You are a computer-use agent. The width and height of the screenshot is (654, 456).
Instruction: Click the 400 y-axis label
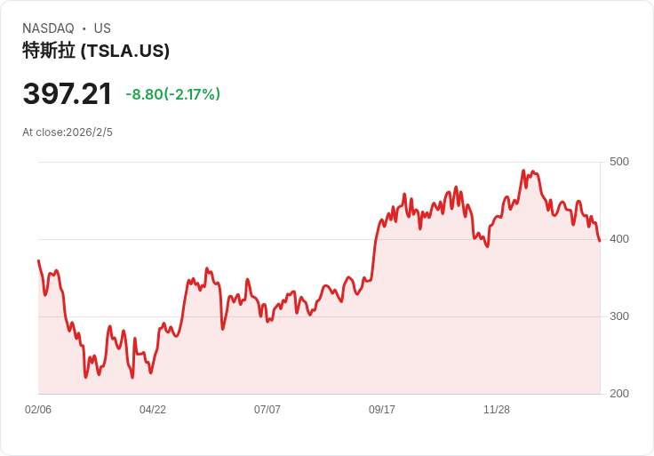point(618,239)
